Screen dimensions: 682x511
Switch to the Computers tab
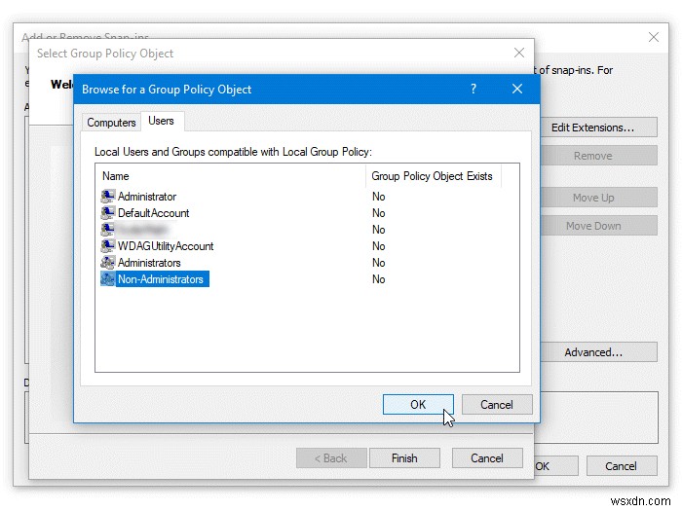point(111,123)
